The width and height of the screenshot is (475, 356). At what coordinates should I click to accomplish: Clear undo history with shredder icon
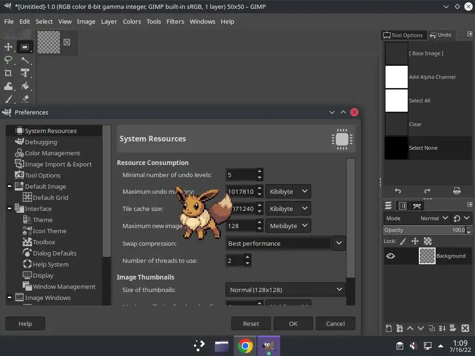pos(456,191)
